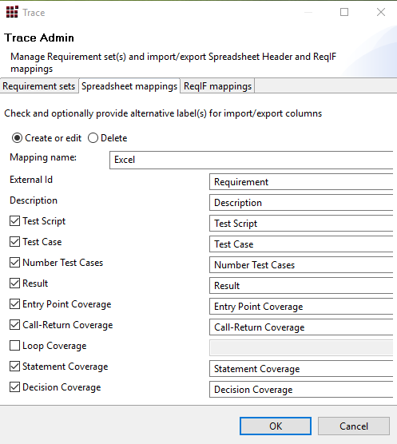Click the Cancel button
The image size is (397, 444).
point(354,426)
